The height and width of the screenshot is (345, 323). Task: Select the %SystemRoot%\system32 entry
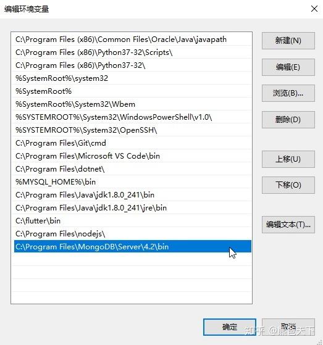(132, 78)
